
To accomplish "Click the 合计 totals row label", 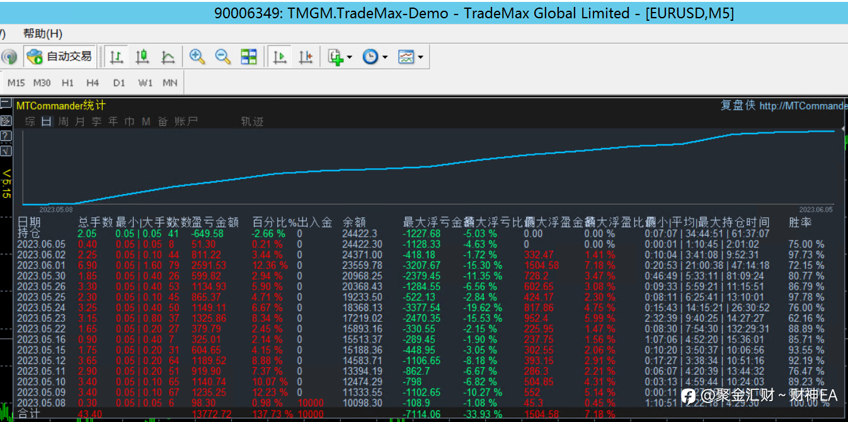I will (x=29, y=414).
